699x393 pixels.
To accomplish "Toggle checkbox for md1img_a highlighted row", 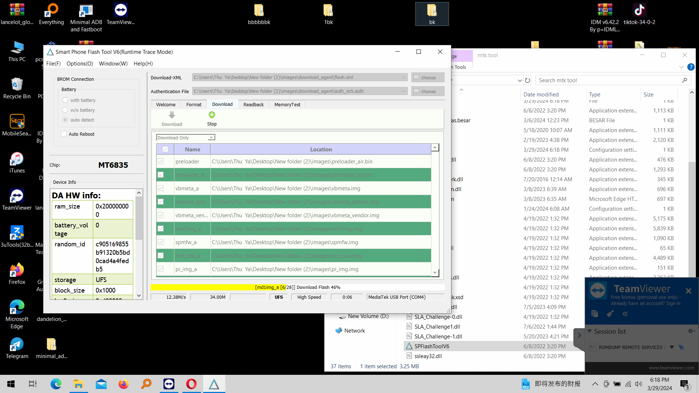I will click(x=160, y=229).
